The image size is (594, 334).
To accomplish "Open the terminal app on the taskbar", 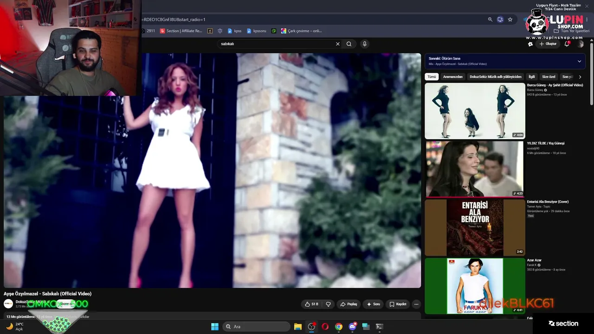I will pos(379,327).
